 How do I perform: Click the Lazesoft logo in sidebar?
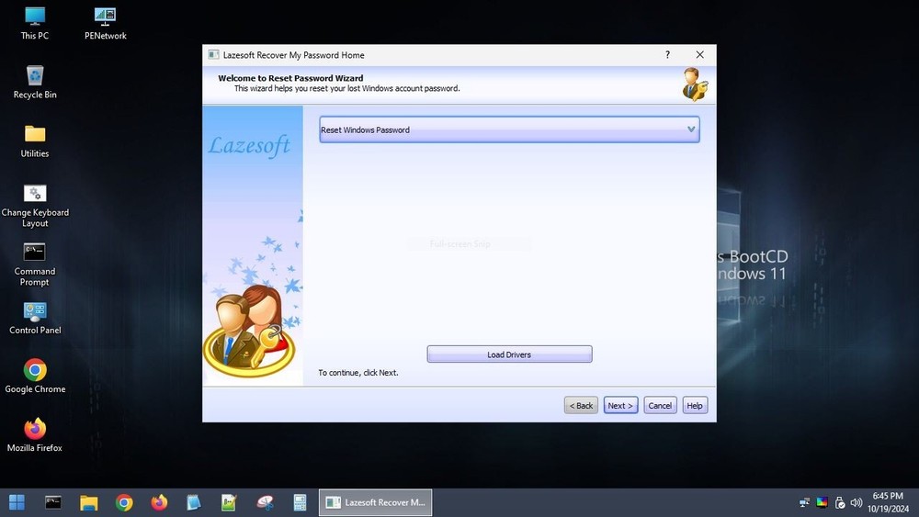(x=249, y=145)
